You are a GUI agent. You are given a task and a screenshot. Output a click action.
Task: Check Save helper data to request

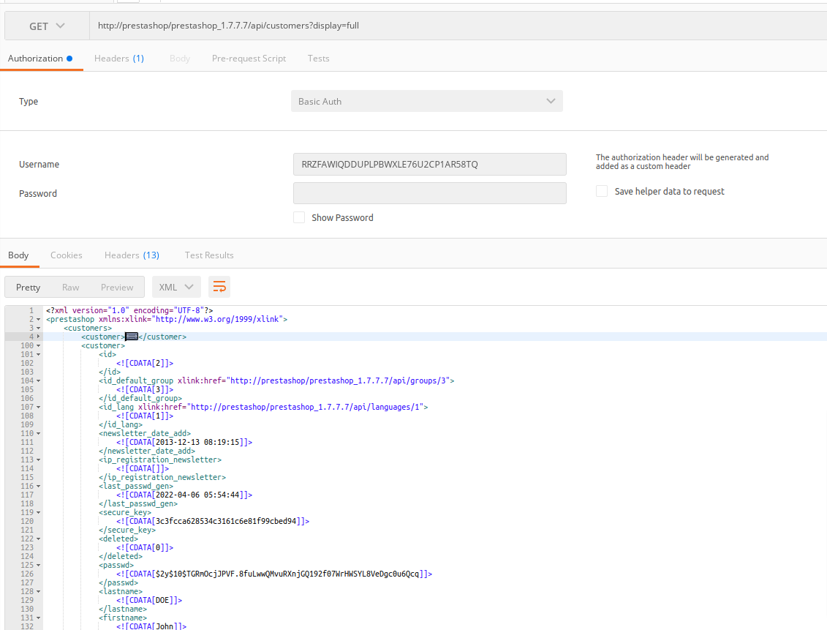coord(602,190)
